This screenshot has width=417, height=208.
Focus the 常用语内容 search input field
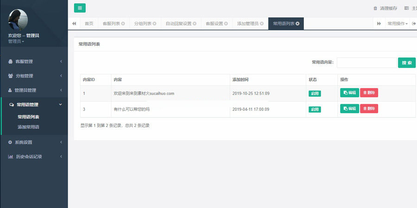[366, 63]
